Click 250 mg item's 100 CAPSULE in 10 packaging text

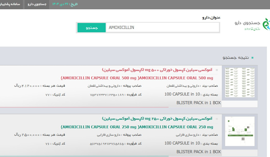coord(182,143)
